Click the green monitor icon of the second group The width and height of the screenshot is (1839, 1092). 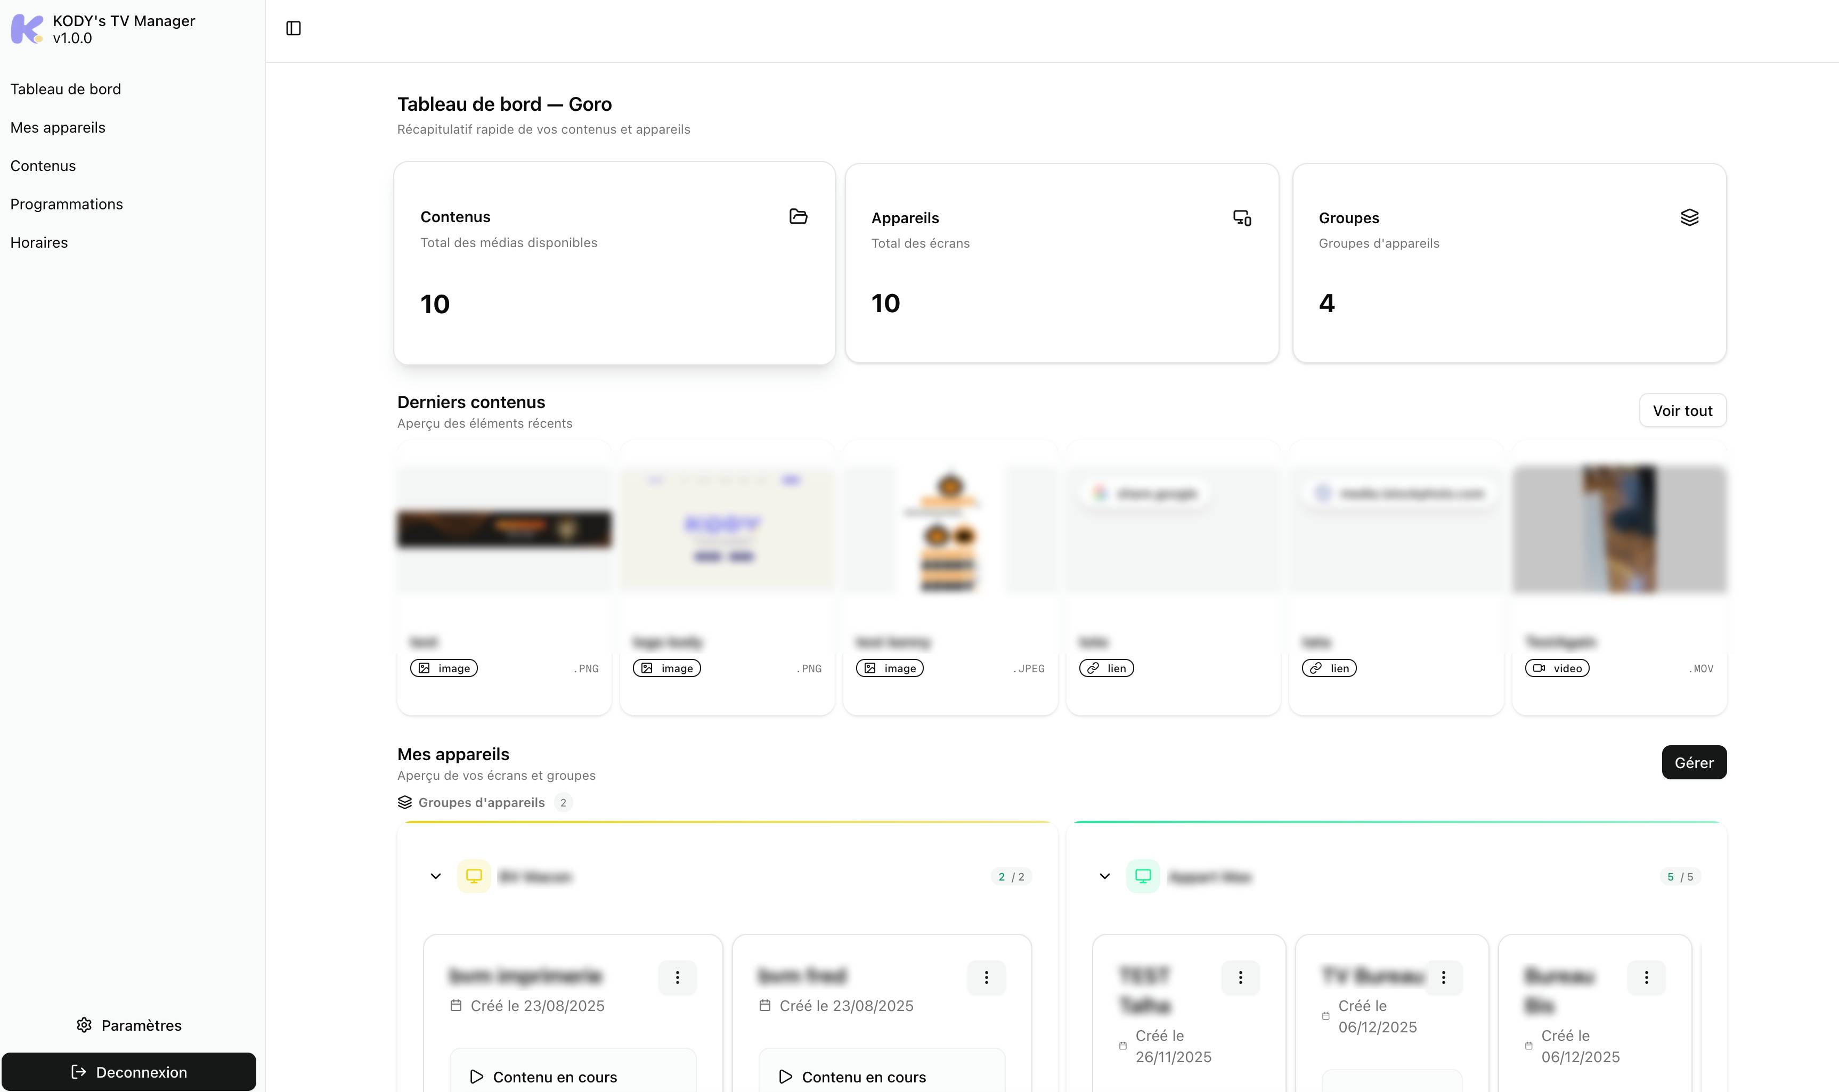pos(1143,876)
